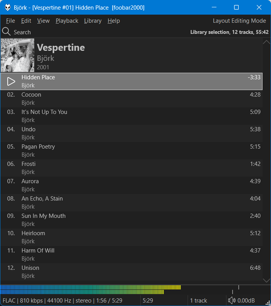271x306 pixels.
Task: Minimize the foobar2000 window
Action: [214, 7]
